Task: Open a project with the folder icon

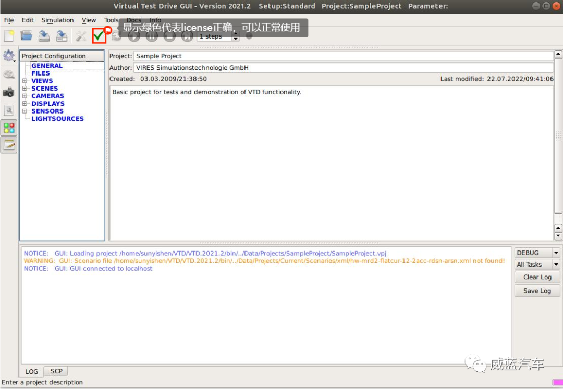Action: click(26, 36)
